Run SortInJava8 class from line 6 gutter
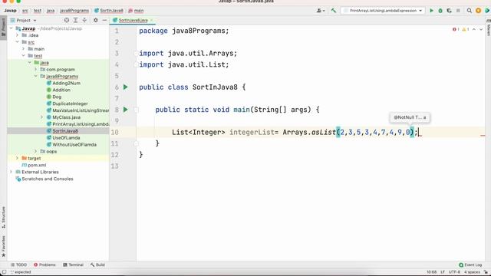Image resolution: width=491 pixels, height=276 pixels. (126, 87)
